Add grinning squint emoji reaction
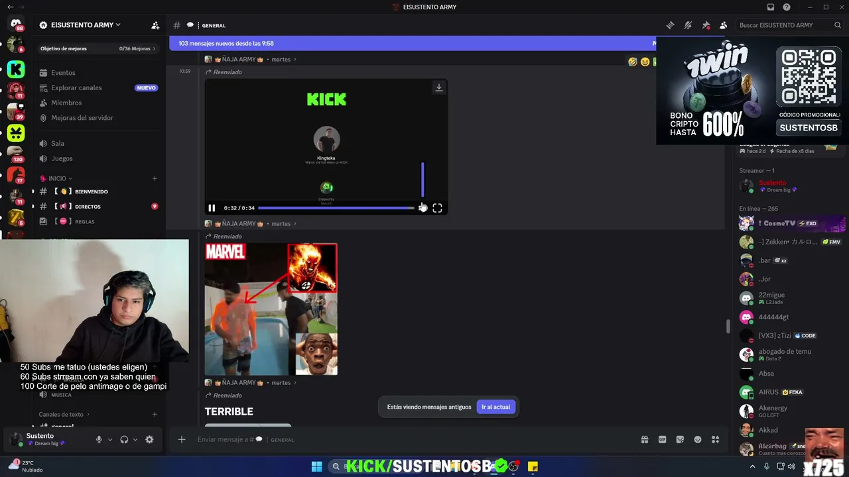Viewport: 849px width, 477px height. 645,62
